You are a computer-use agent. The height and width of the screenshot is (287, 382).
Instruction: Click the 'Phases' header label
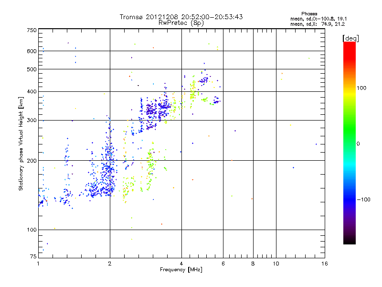point(309,14)
